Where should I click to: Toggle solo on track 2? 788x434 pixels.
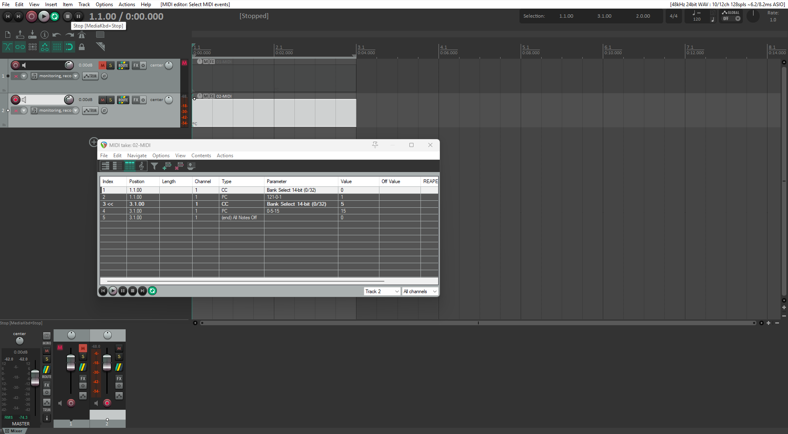(x=110, y=100)
